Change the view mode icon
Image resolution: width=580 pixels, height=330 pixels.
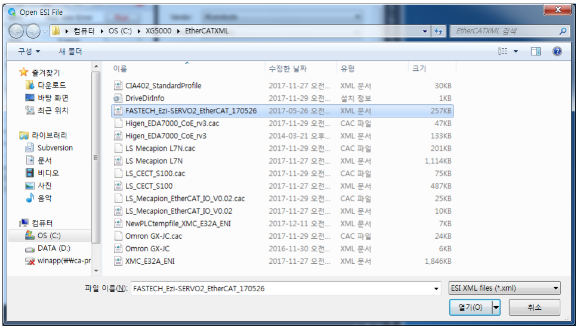coord(502,51)
